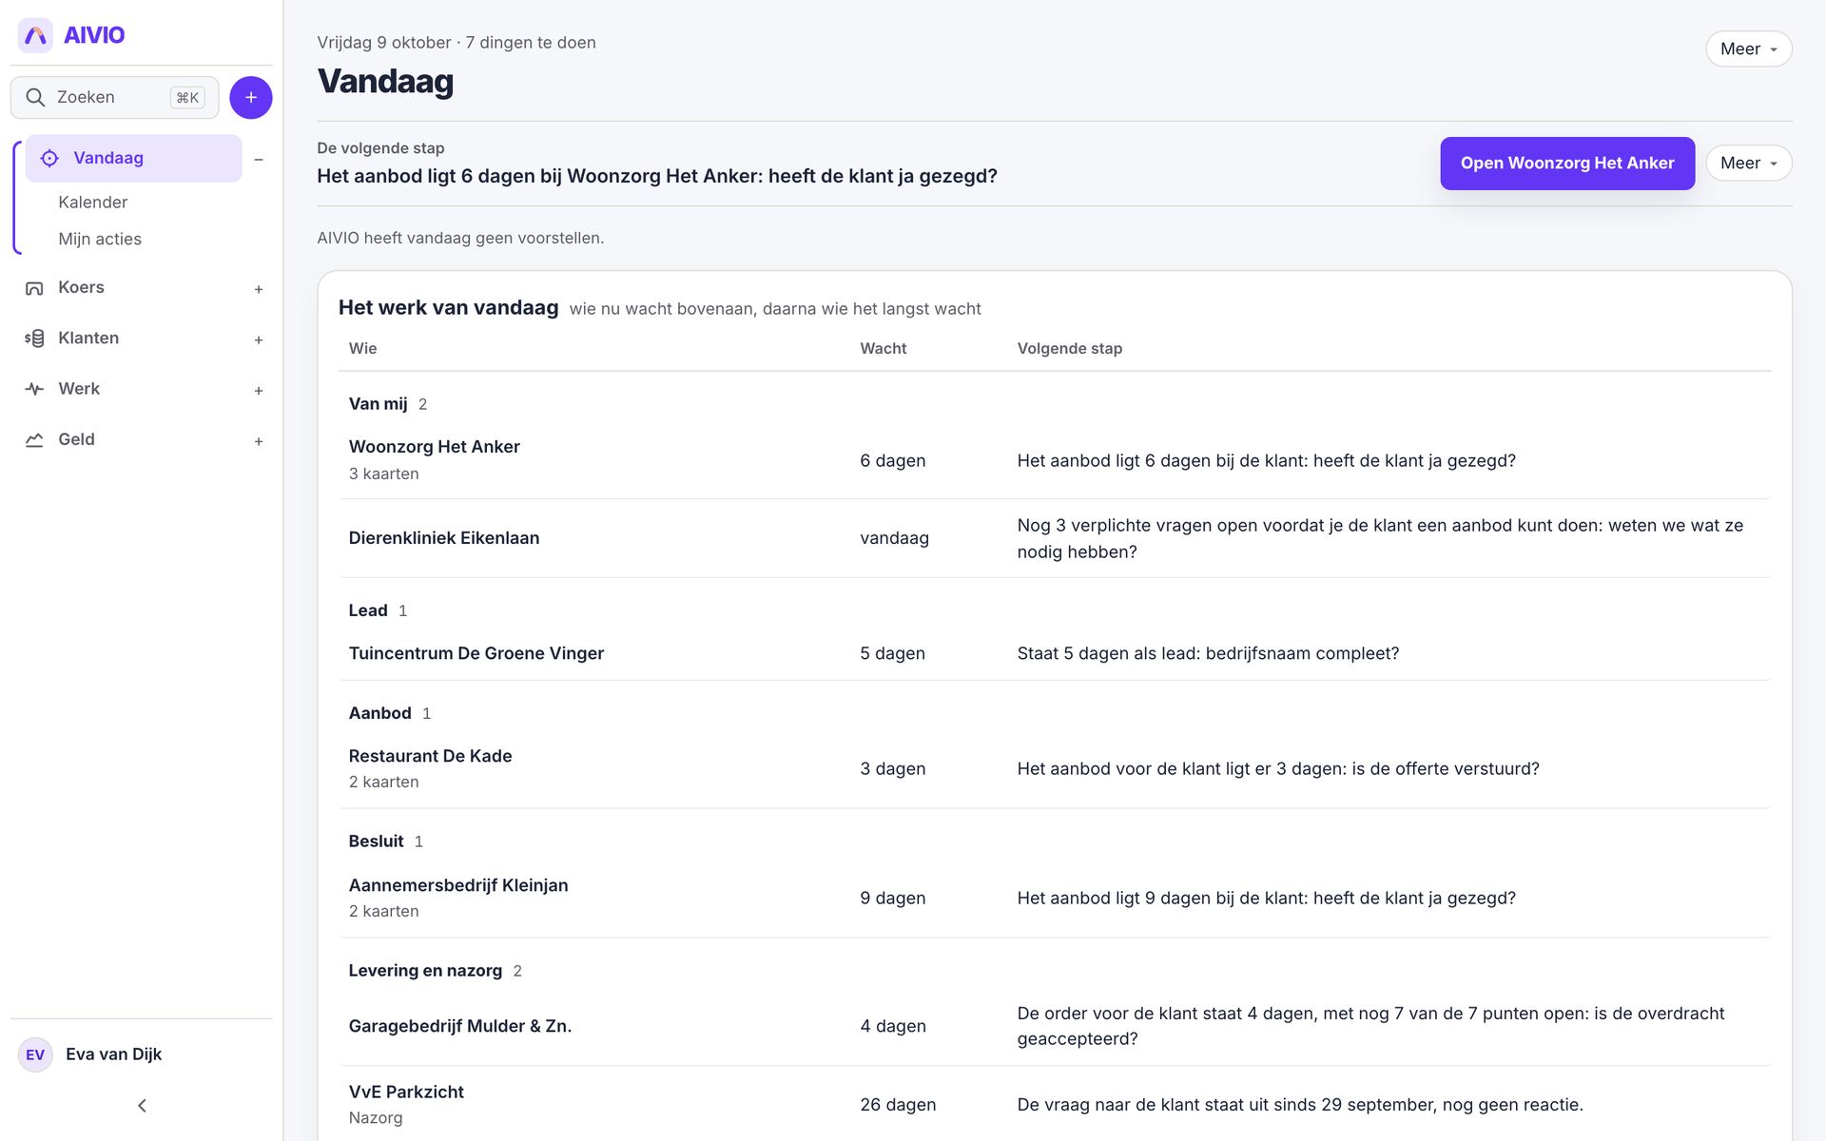Open the Restaurant De Kade row
Screen dimensions: 1826x1141
pos(1054,768)
